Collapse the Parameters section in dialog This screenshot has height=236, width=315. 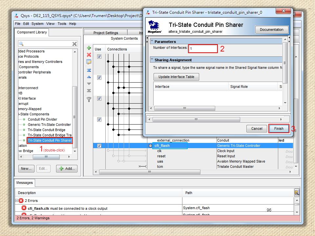pos(152,41)
